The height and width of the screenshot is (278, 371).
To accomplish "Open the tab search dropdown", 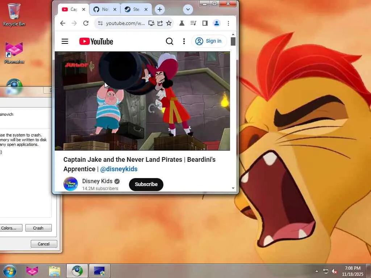I will [x=188, y=9].
